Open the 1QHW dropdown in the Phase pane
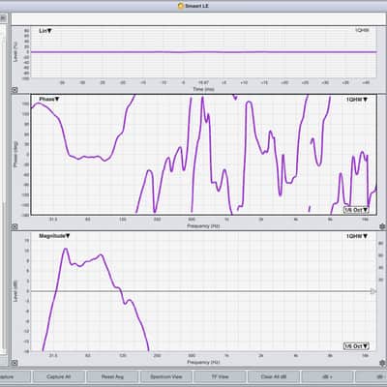The image size is (387, 387). (x=357, y=100)
